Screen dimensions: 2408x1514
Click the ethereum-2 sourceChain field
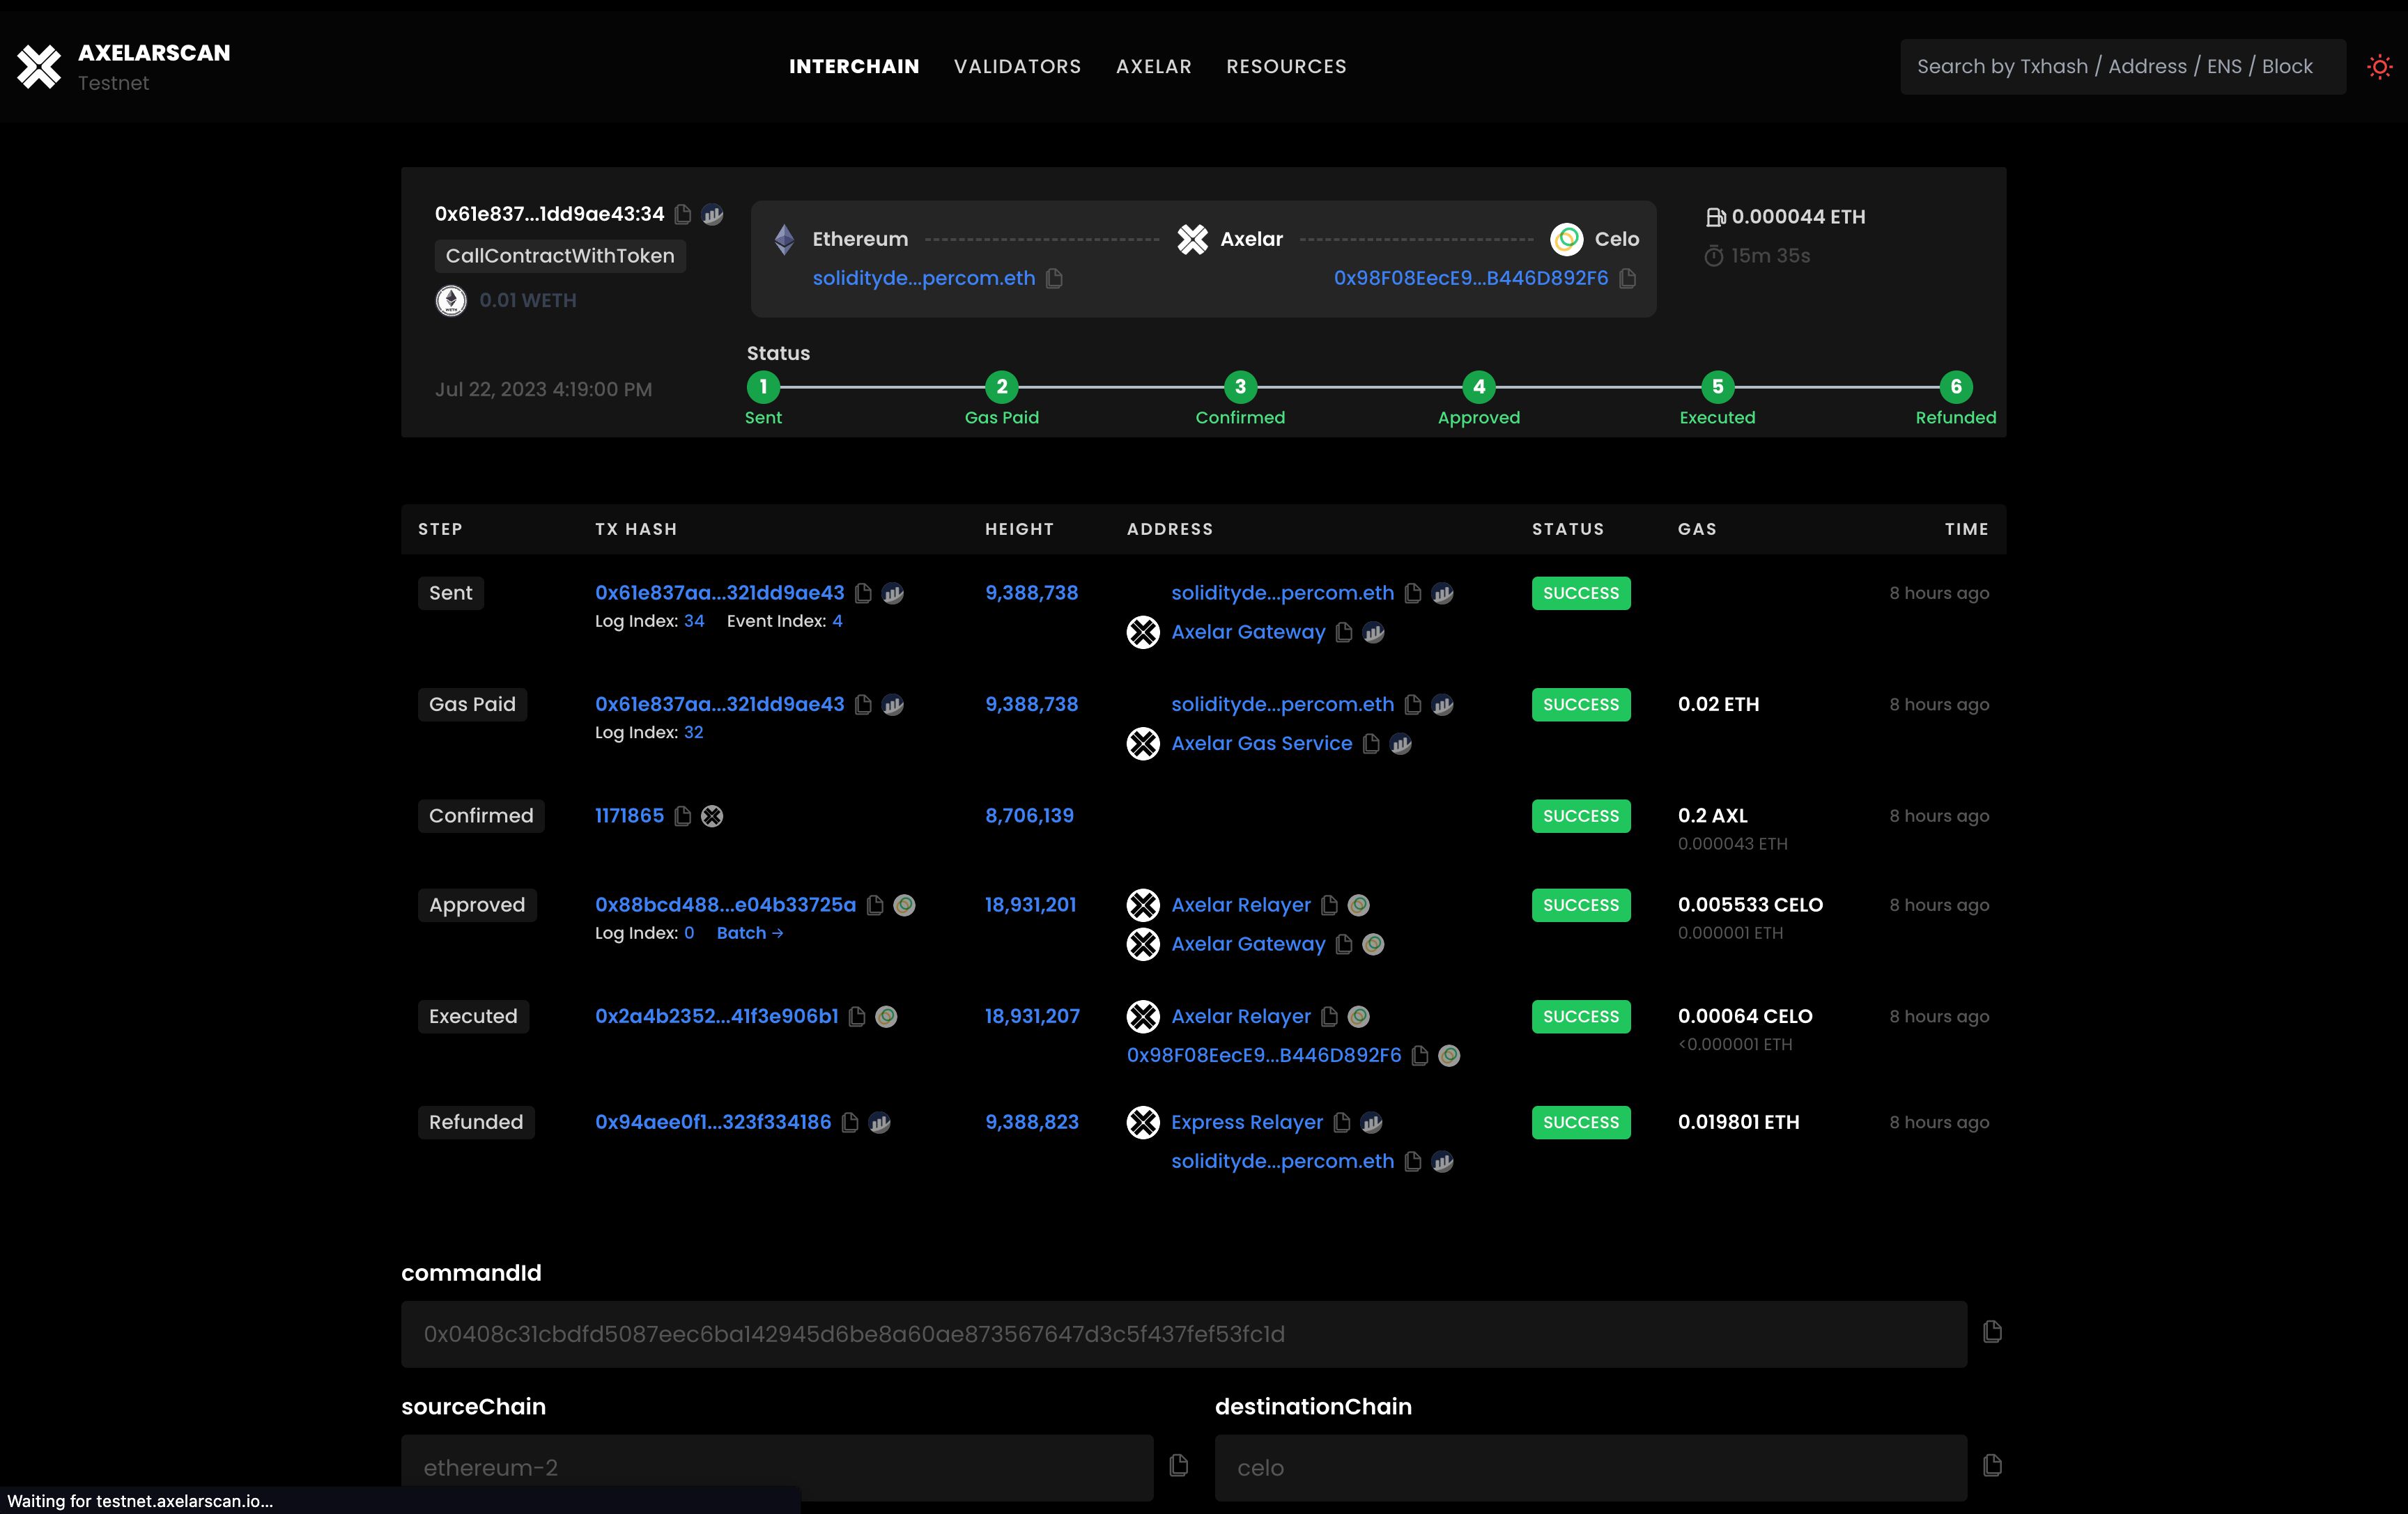777,1468
